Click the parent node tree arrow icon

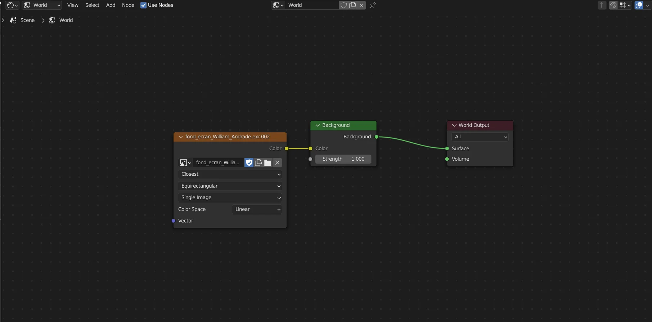click(x=602, y=5)
